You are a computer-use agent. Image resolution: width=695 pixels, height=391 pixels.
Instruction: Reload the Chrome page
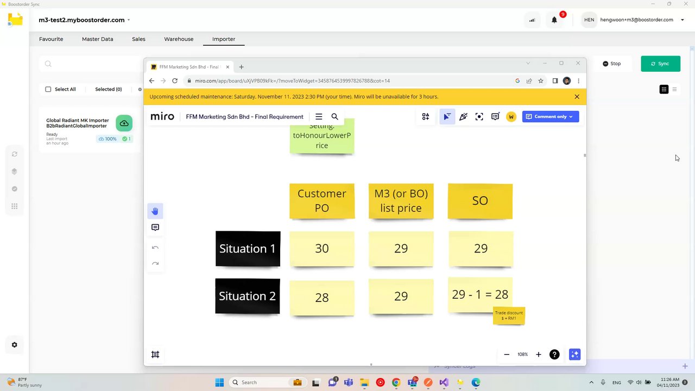175,81
